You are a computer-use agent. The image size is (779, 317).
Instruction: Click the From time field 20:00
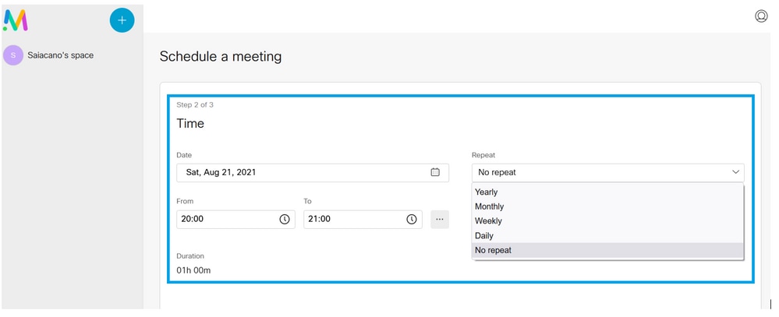[226, 220]
